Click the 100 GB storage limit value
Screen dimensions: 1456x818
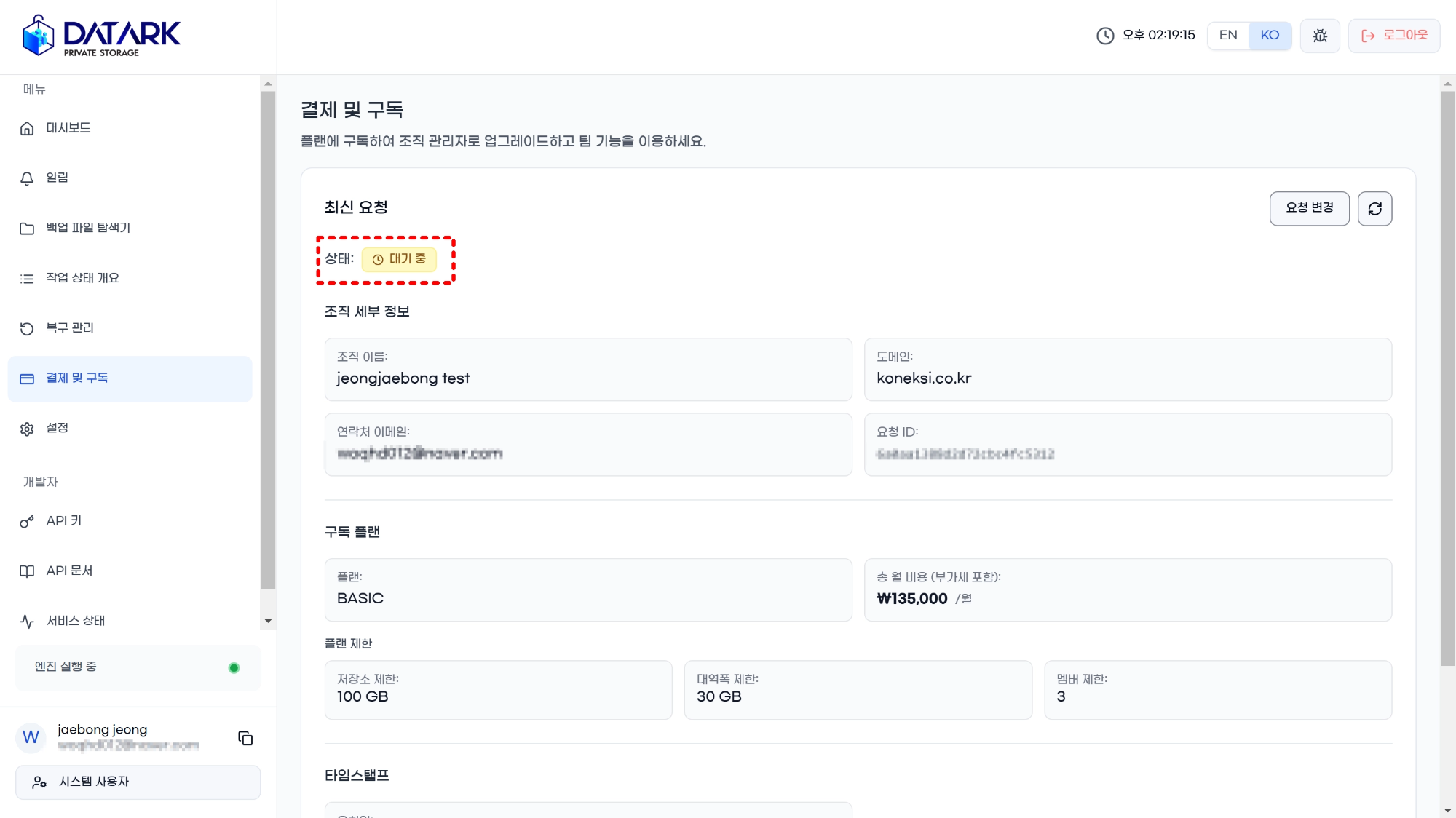[x=363, y=697]
